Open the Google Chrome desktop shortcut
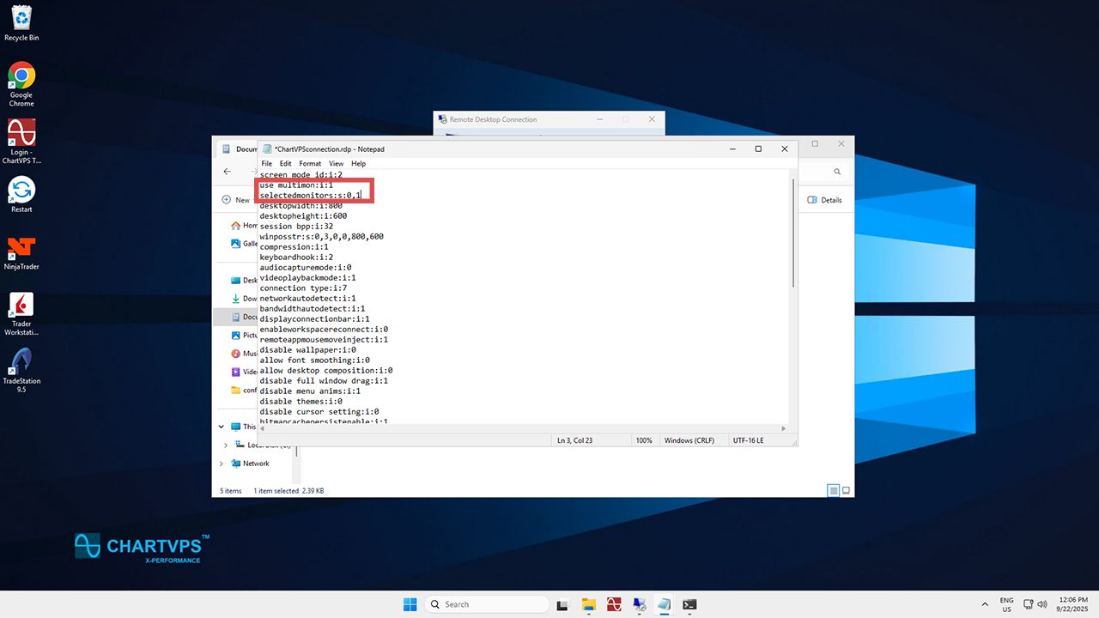The width and height of the screenshot is (1099, 618). (x=21, y=76)
